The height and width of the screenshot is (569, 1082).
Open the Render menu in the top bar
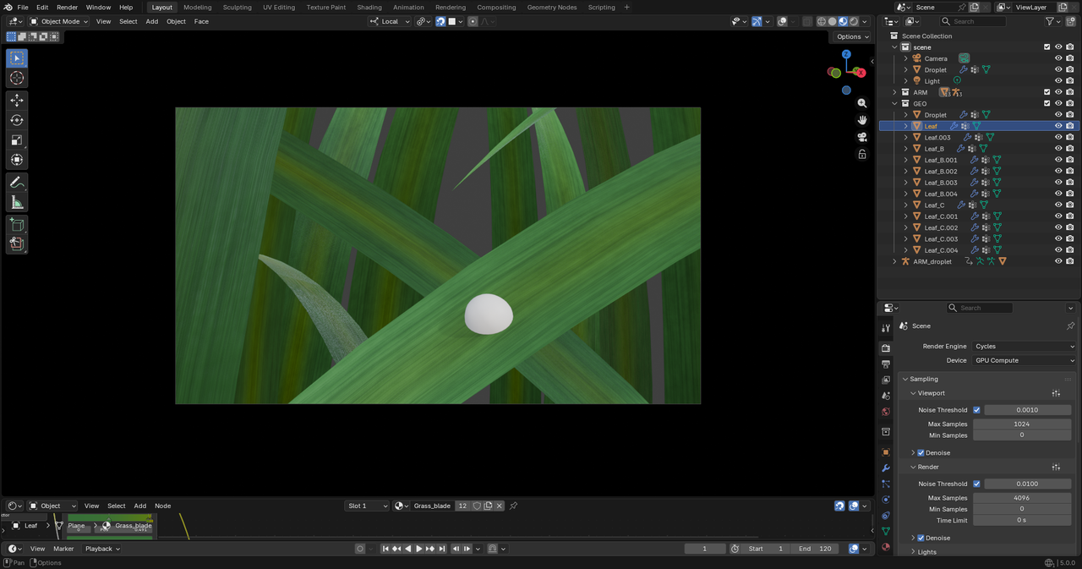[67, 7]
